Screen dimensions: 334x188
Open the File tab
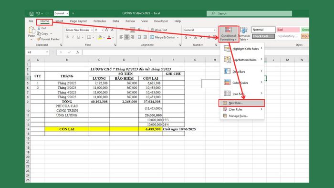[31, 21]
